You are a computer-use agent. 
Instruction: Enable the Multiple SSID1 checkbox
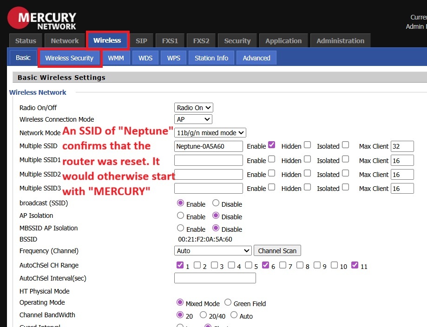click(272, 159)
